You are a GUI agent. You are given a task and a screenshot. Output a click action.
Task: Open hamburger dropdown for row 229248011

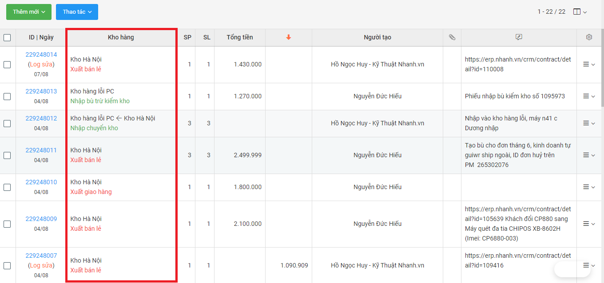(589, 155)
